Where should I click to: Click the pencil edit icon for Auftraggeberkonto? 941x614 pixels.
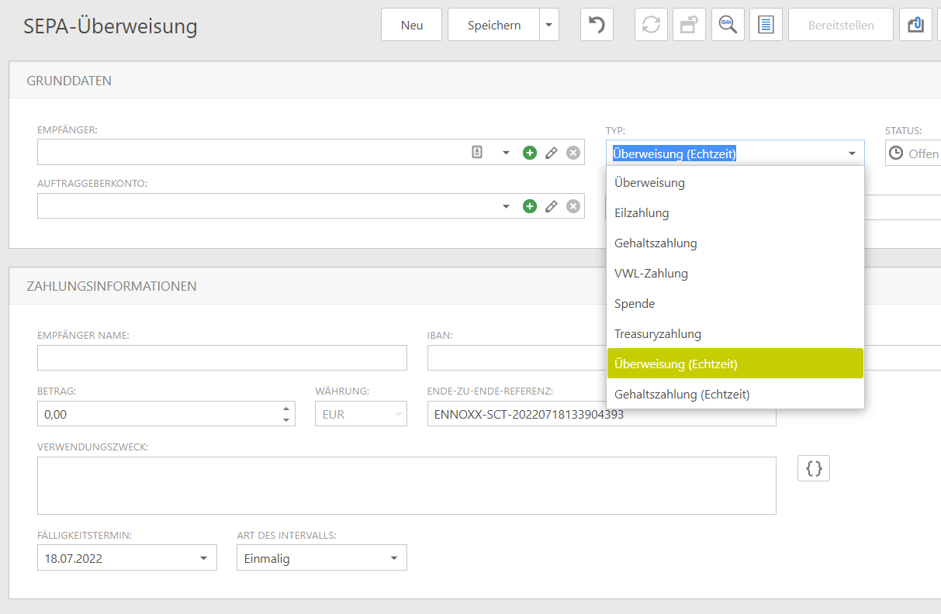(x=552, y=206)
